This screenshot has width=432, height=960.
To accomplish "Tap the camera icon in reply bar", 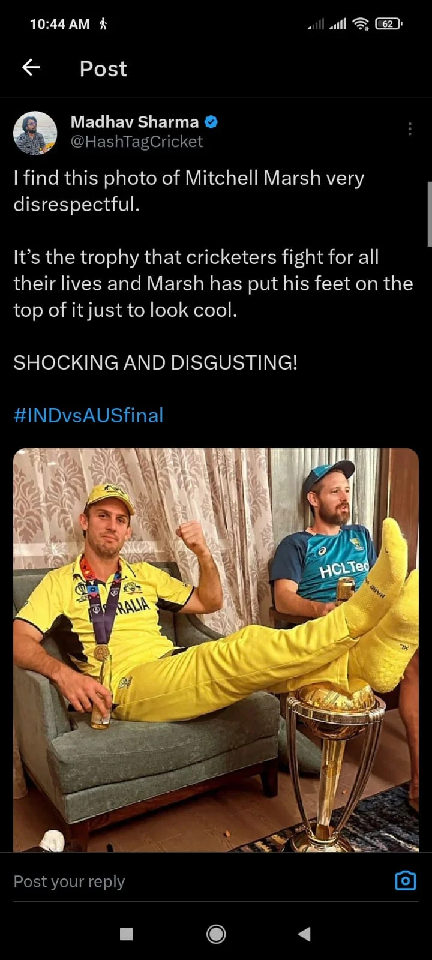I will click(x=406, y=880).
